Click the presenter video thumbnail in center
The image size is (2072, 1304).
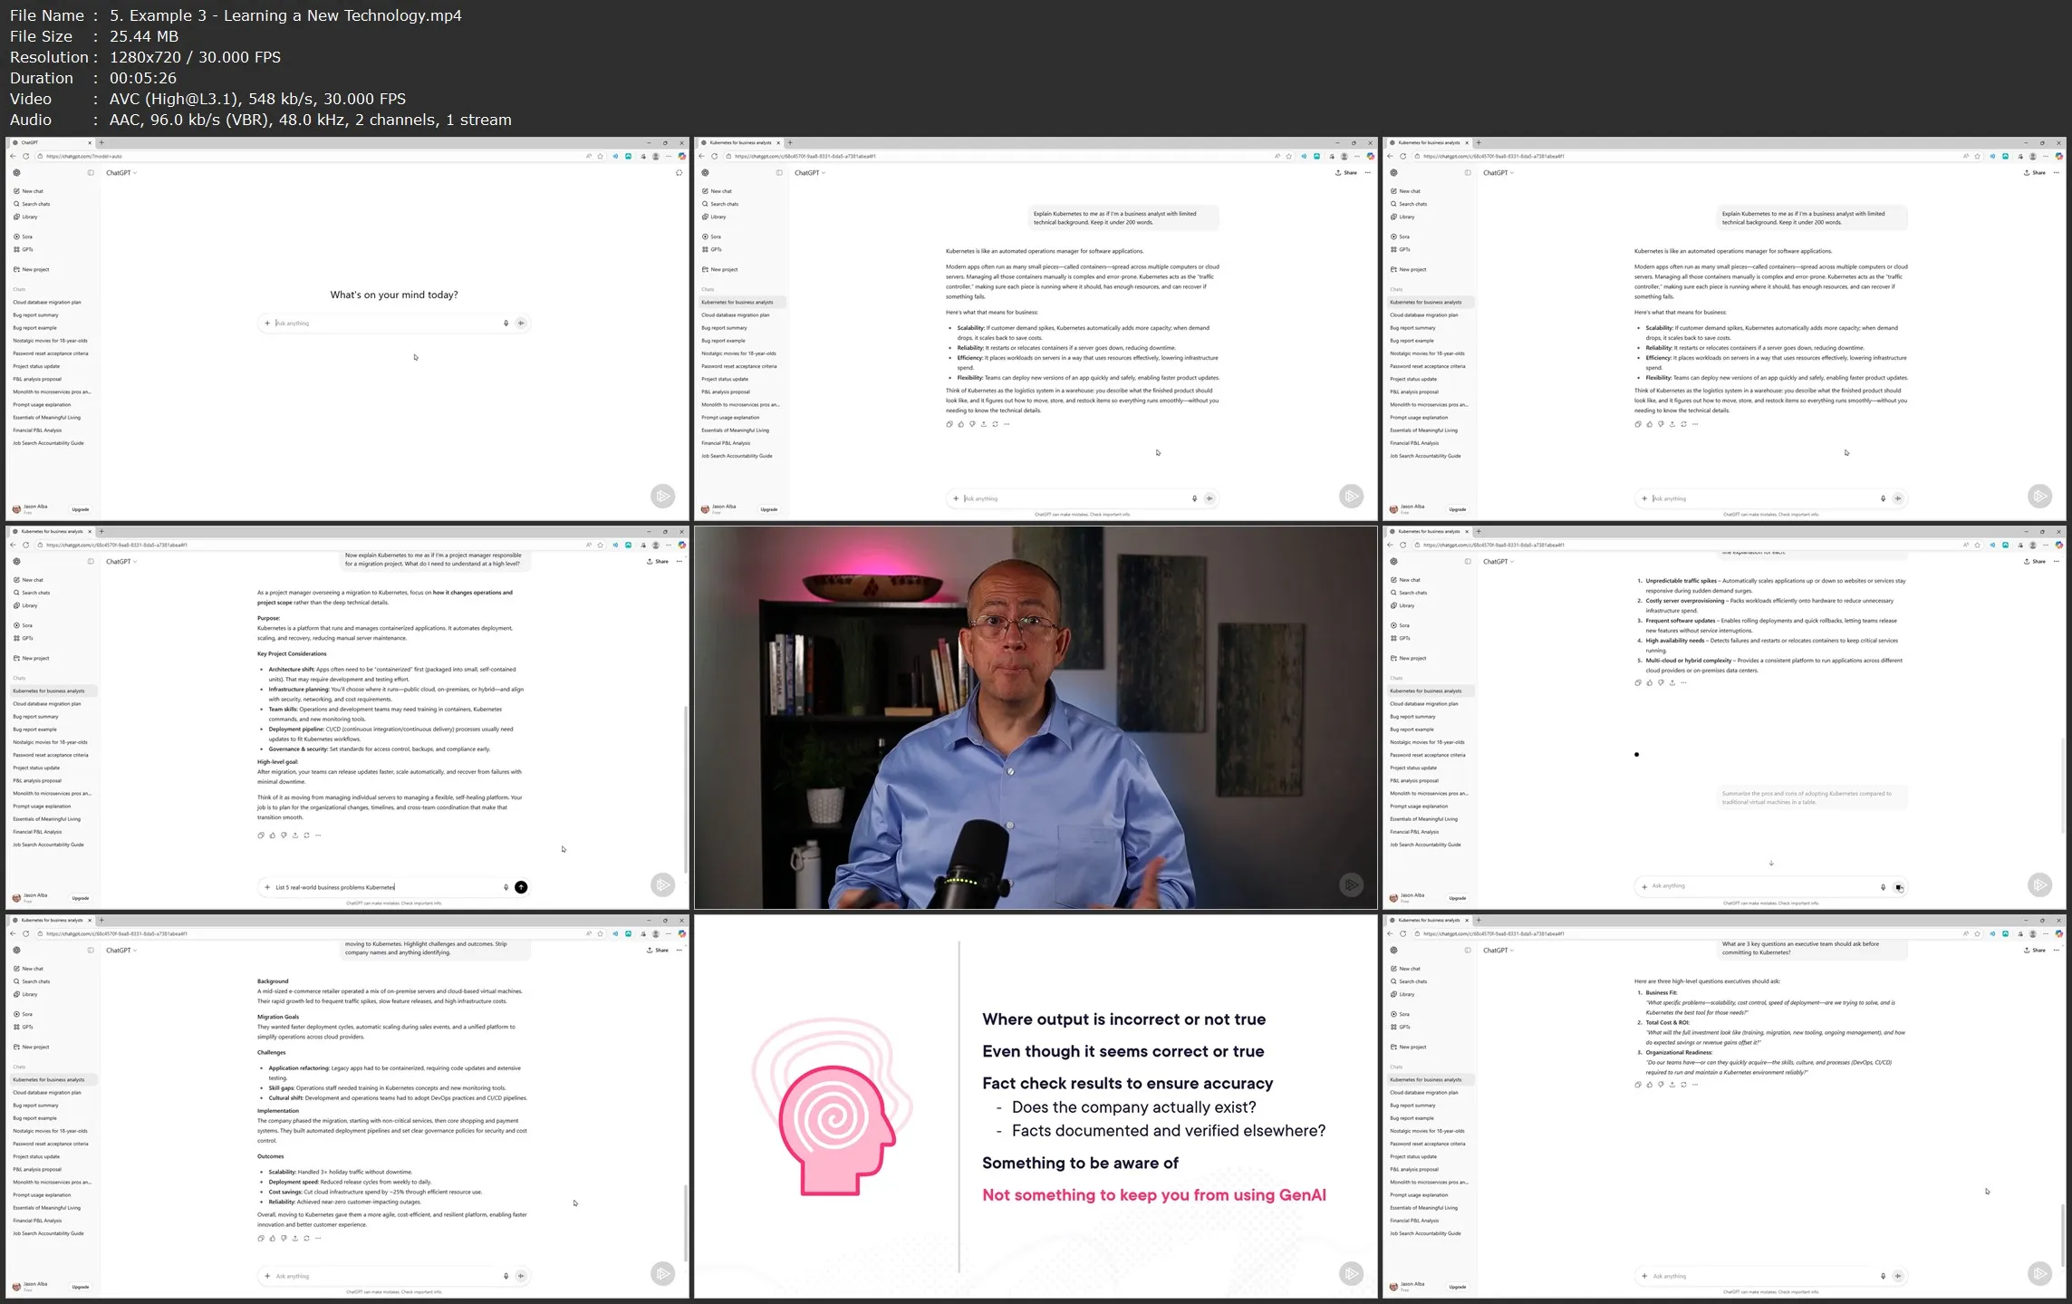tap(1035, 717)
